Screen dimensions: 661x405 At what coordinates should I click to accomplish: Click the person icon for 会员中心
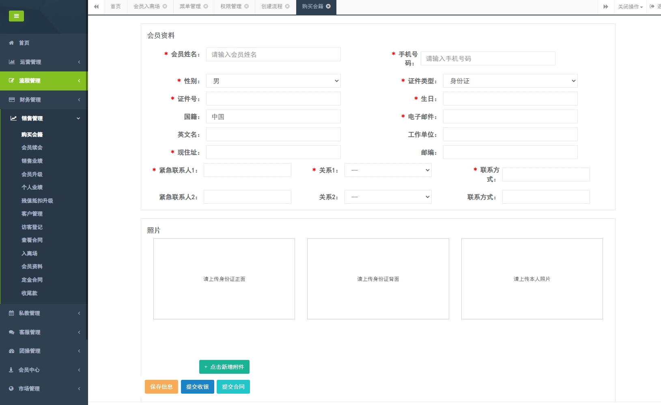[x=11, y=370]
